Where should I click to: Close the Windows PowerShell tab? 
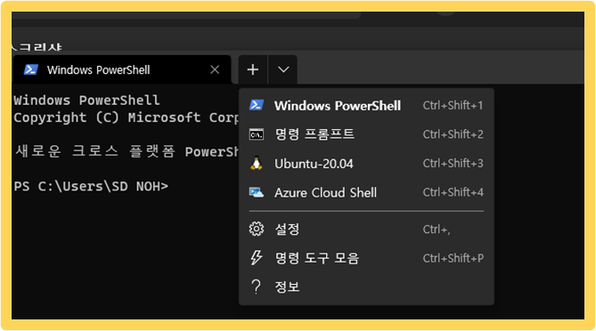point(215,69)
